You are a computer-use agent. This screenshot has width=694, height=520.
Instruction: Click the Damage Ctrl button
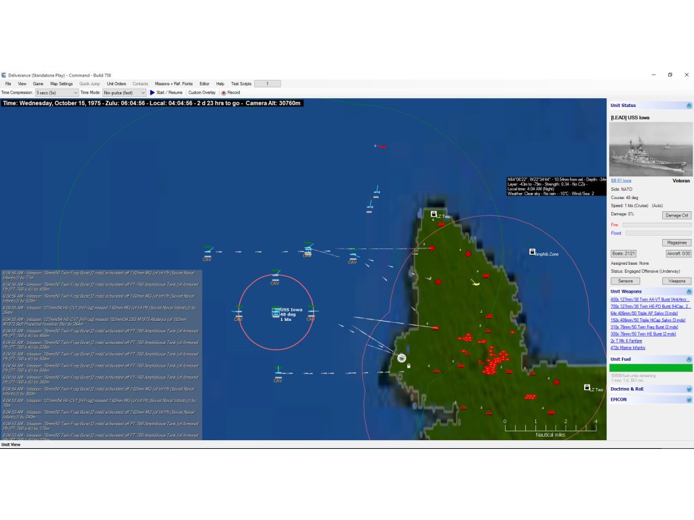(677, 215)
